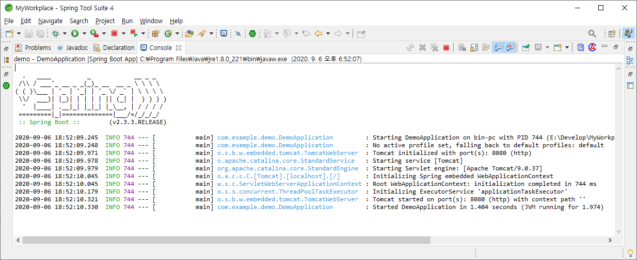Switch to the Problems tab

(34, 47)
